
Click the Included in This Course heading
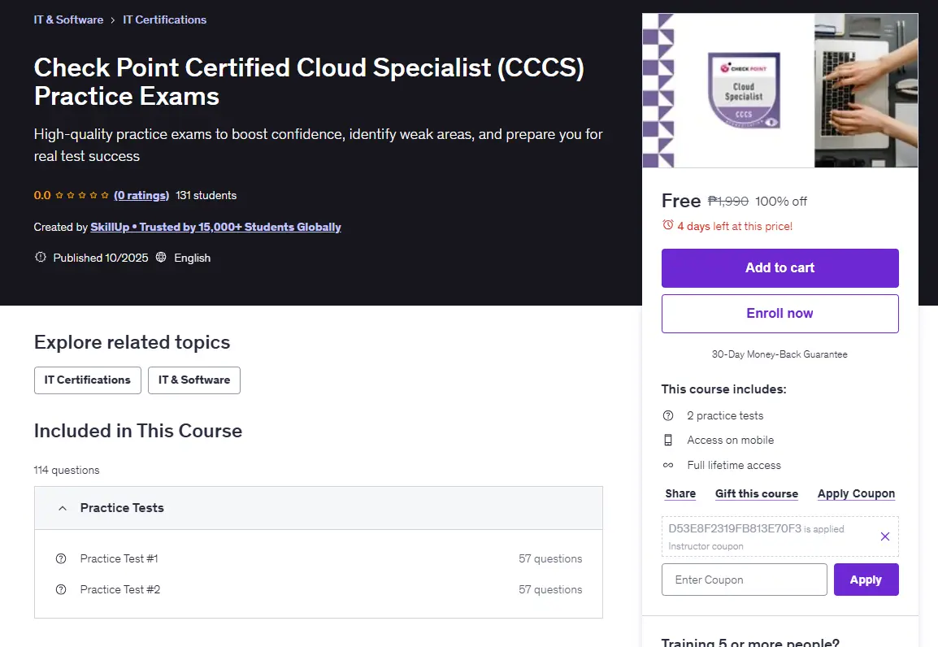point(137,431)
